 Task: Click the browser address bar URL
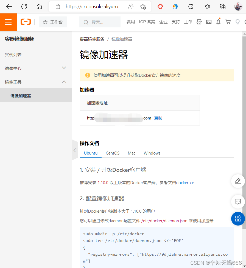(x=94, y=7)
